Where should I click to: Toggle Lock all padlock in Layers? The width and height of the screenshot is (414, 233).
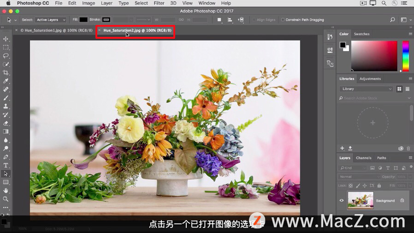point(379,186)
